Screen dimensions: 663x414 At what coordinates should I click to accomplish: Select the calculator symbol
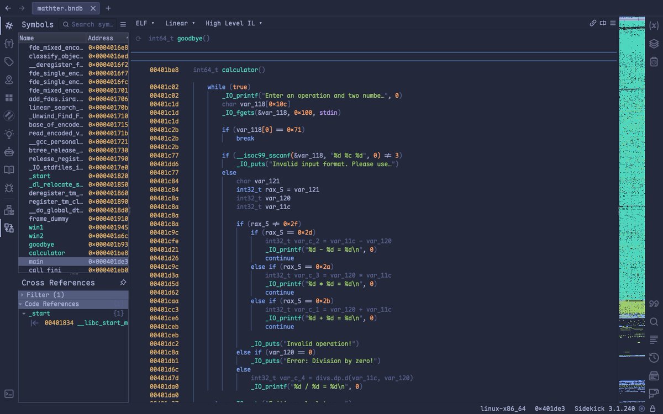pyautogui.click(x=47, y=253)
